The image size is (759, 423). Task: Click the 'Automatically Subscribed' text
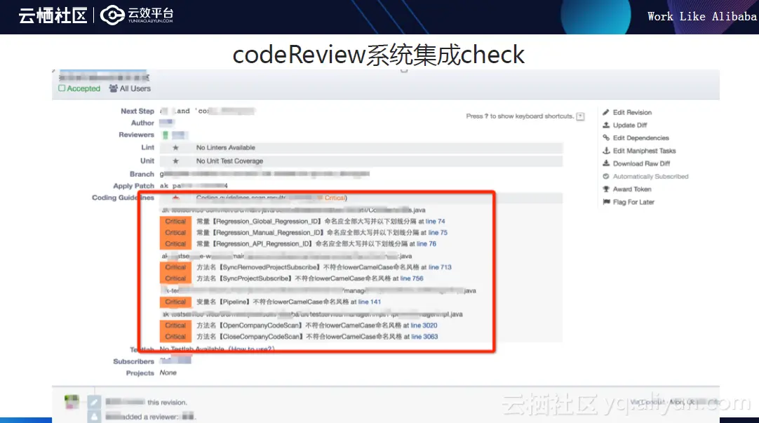tap(650, 176)
